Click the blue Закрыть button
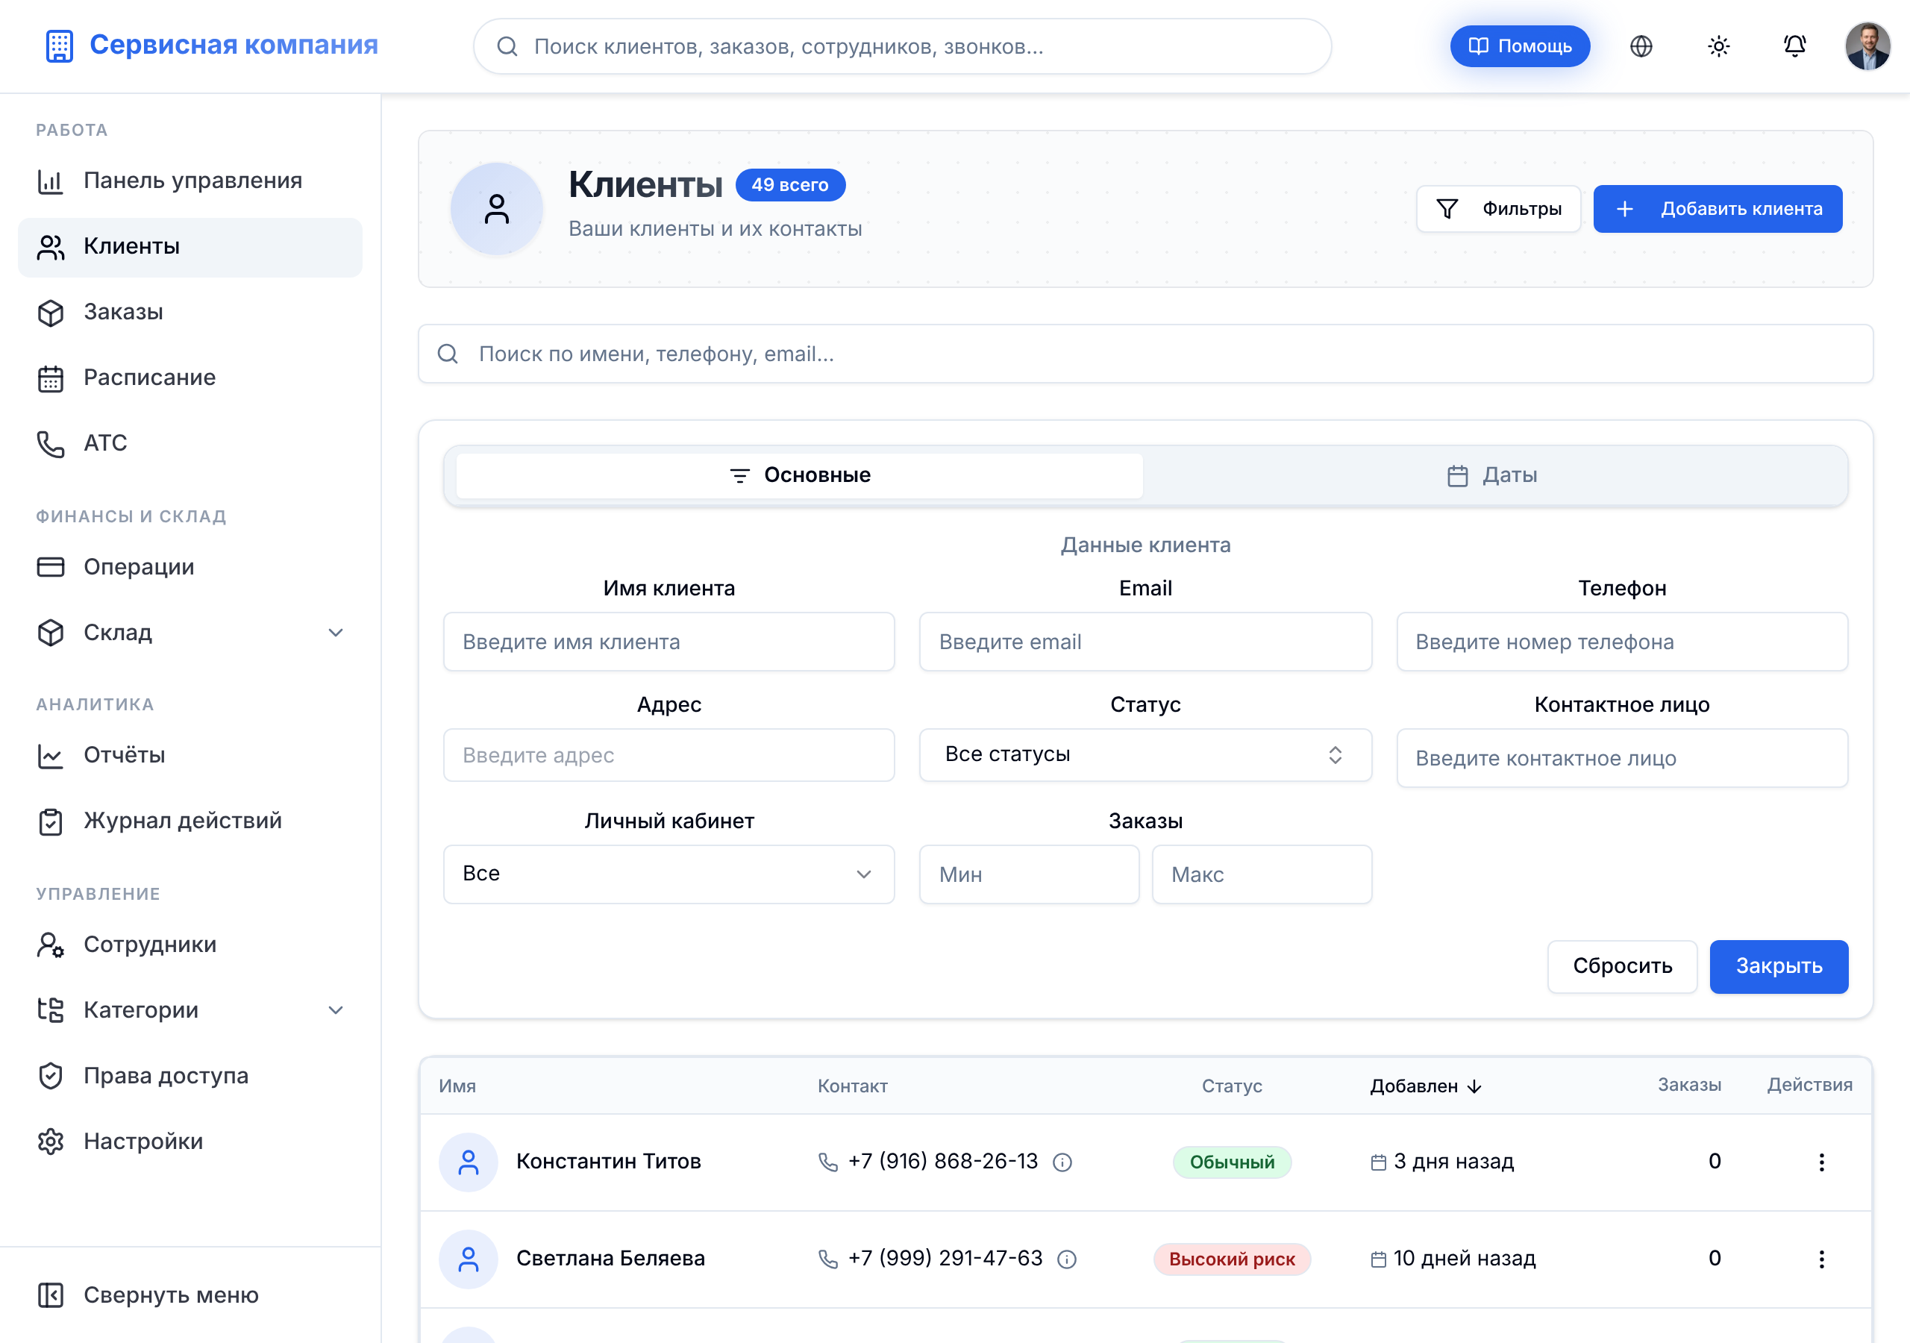Screen dimensions: 1910x1343 coord(1779,966)
